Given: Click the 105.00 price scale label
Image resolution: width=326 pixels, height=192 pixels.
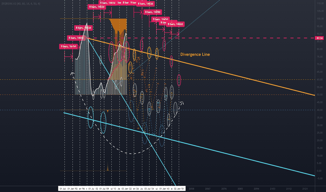Looking at the screenshot, I should [x=320, y=11].
